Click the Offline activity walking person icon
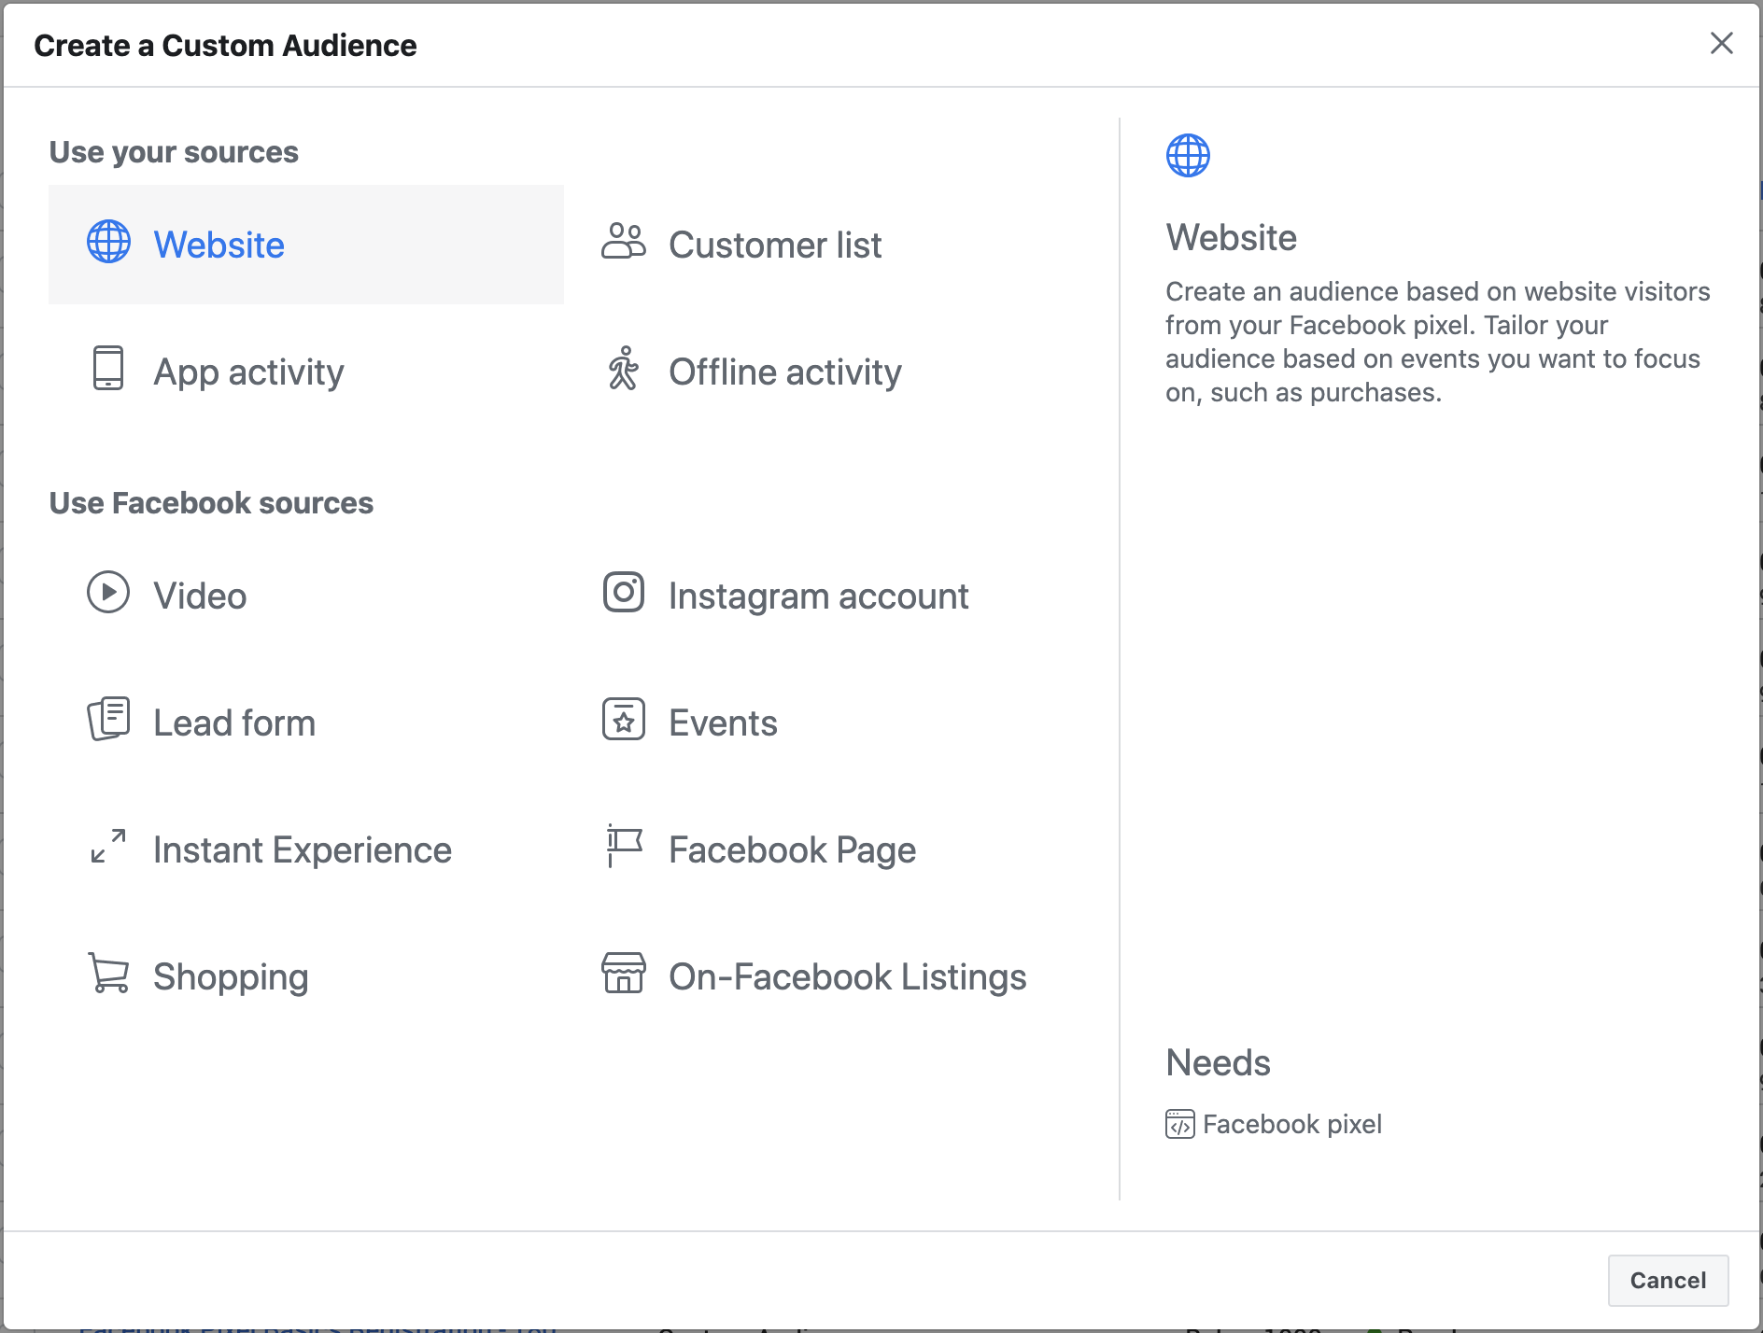Viewport: 1763px width, 1333px height. click(x=624, y=368)
